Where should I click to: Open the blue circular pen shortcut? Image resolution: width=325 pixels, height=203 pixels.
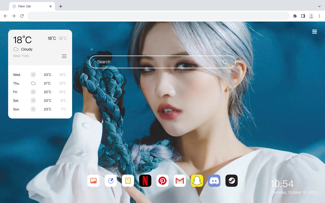click(x=111, y=181)
